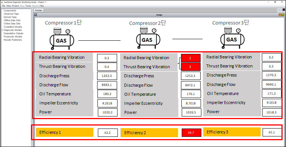The height and width of the screenshot is (147, 286).
Task: Open the File menu
Action: click(x=3, y=6)
